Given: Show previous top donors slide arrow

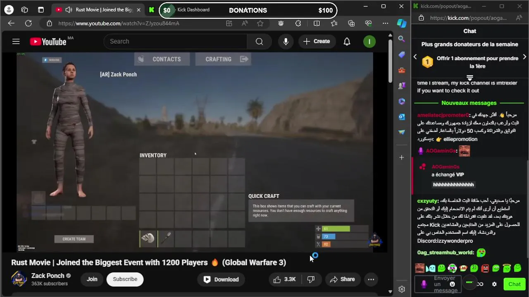Looking at the screenshot, I should pos(415,57).
